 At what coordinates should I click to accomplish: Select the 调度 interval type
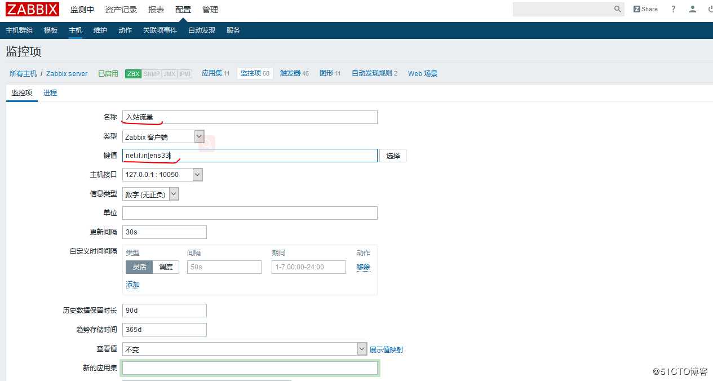pyautogui.click(x=166, y=267)
